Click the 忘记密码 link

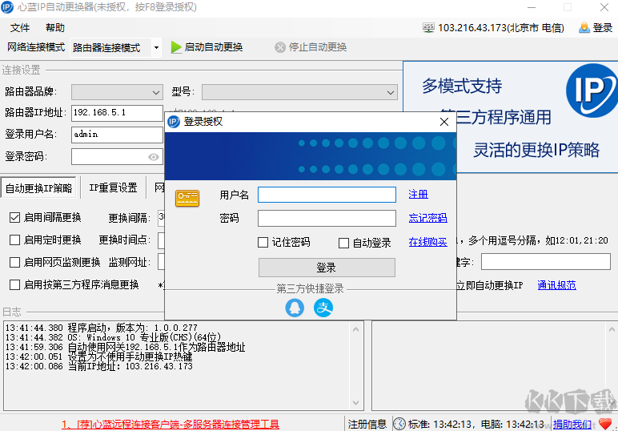(x=427, y=218)
